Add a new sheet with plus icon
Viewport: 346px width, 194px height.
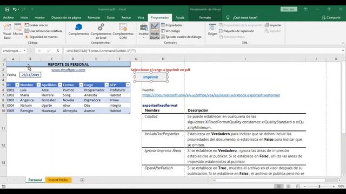(x=82, y=180)
